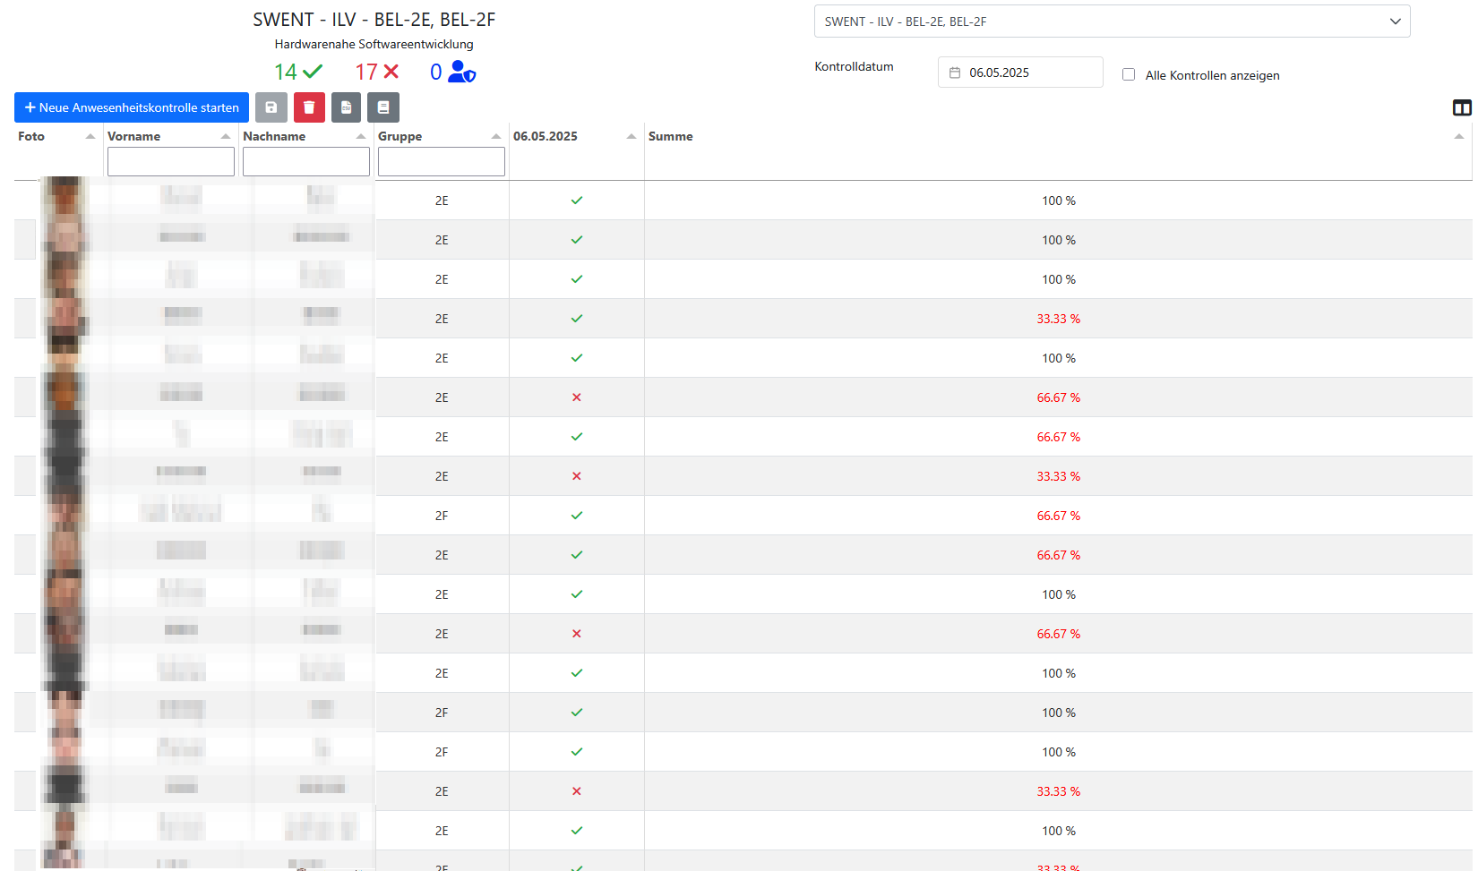The image size is (1478, 871).
Task: Open the column layout icon at right
Action: [x=1462, y=108]
